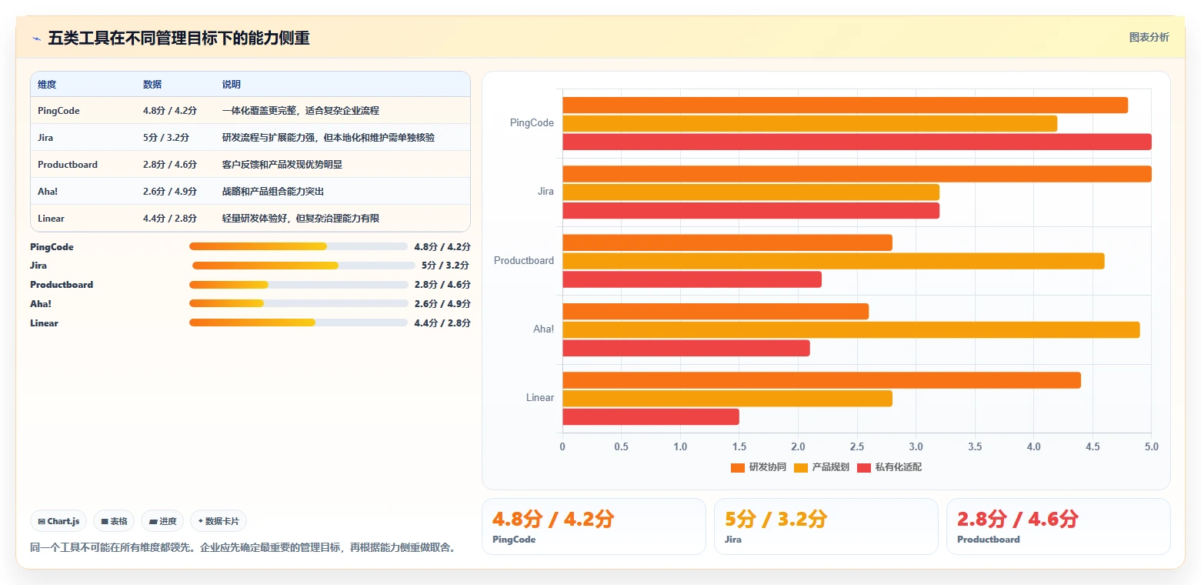This screenshot has width=1201, height=585.
Task: Click PingCode's red 私有化适配 chart bar
Action: click(857, 142)
